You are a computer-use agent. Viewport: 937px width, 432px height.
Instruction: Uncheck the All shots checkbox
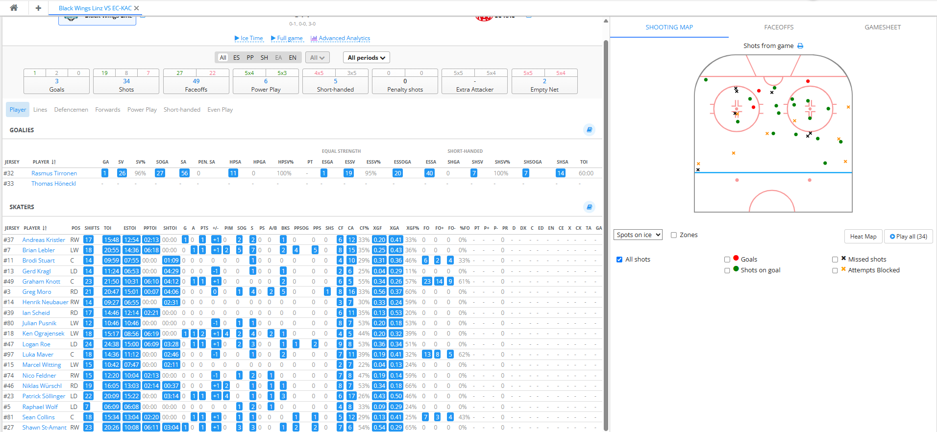[x=619, y=260]
